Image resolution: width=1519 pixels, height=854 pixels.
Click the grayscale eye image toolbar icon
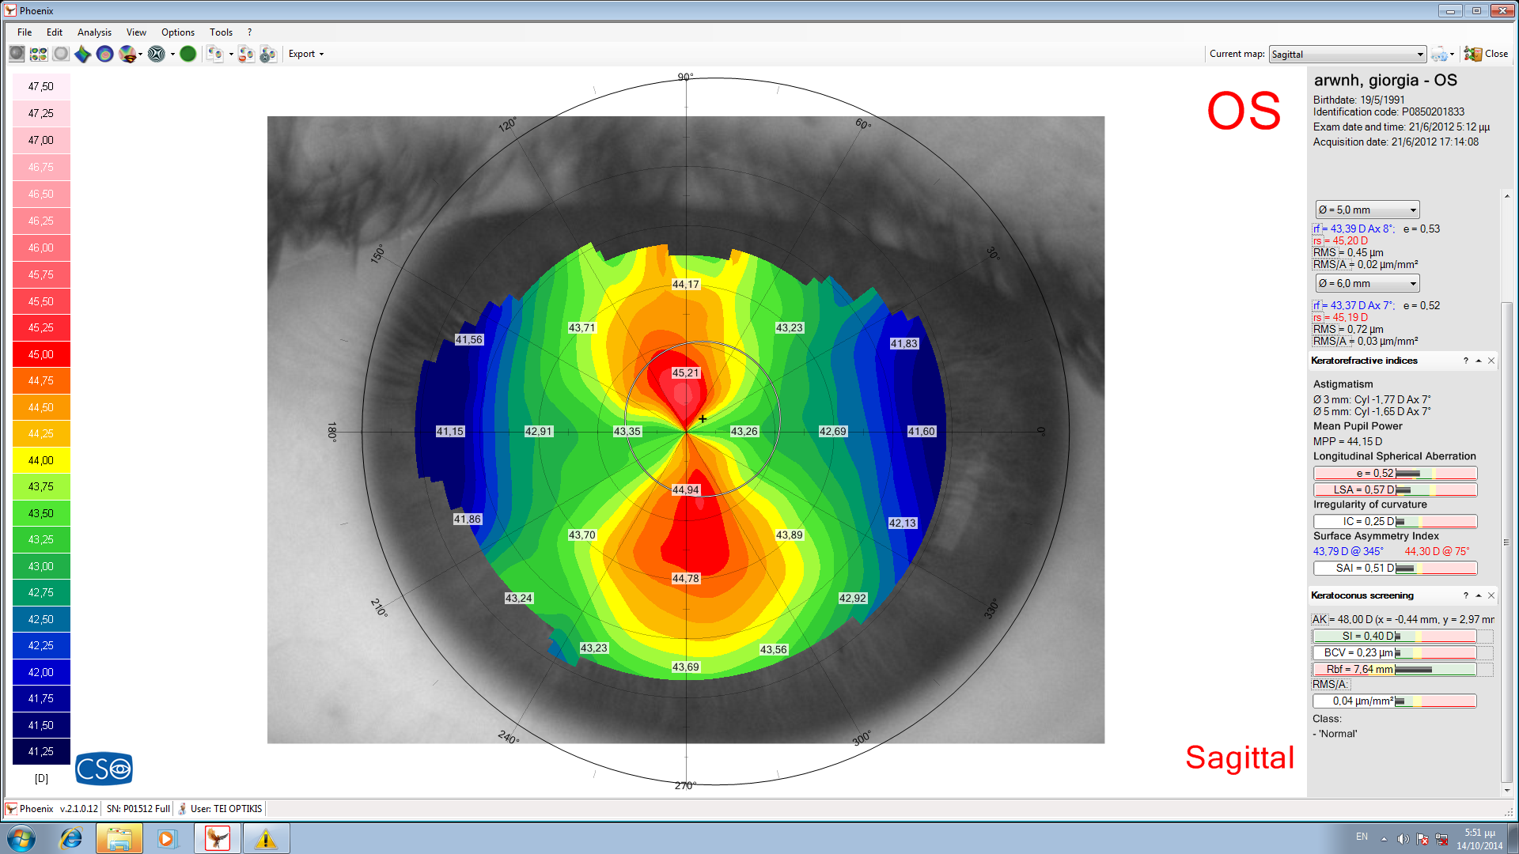[x=17, y=54]
